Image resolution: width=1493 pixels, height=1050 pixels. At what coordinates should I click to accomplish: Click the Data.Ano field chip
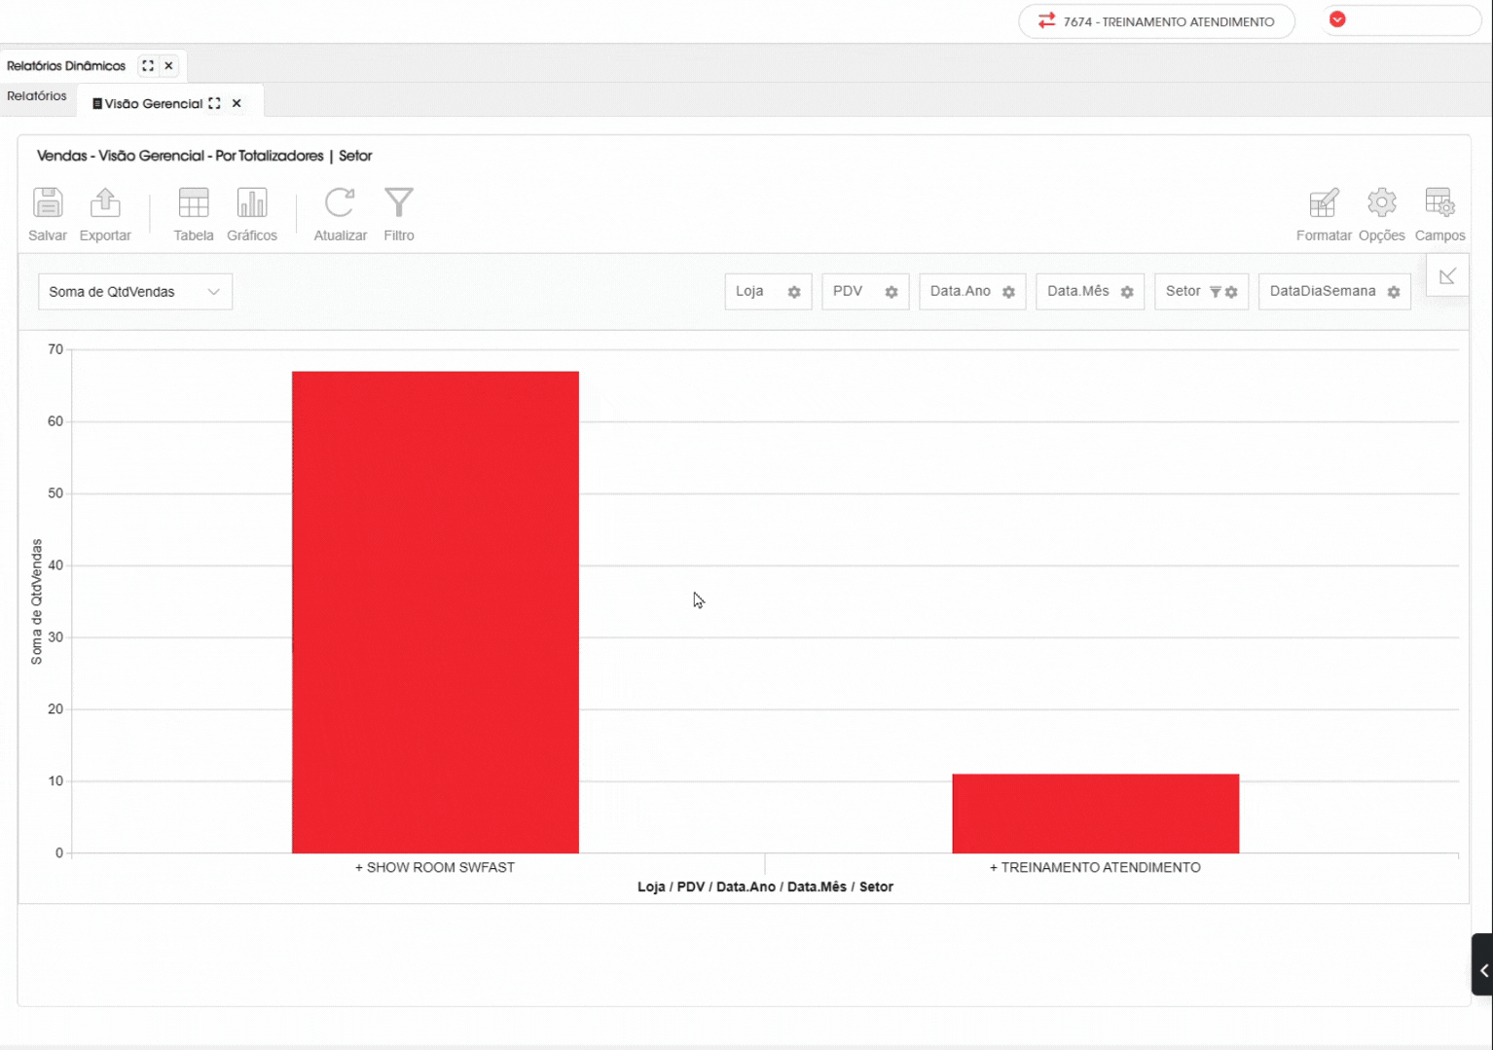tap(972, 292)
